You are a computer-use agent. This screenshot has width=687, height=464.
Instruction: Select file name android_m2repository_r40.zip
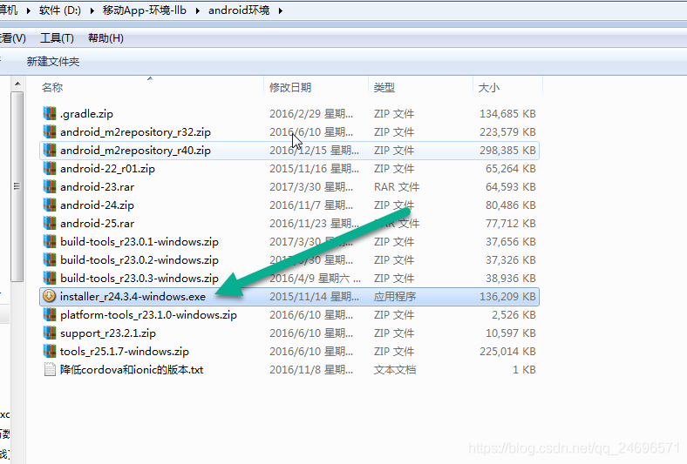(x=135, y=151)
